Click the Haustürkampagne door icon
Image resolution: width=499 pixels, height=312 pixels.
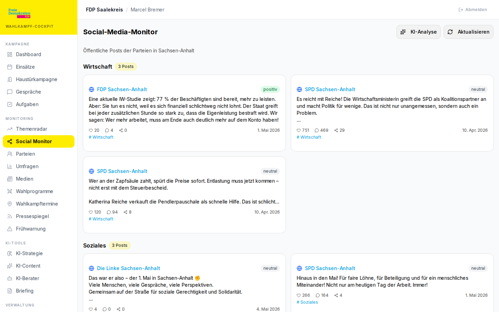tap(10, 79)
